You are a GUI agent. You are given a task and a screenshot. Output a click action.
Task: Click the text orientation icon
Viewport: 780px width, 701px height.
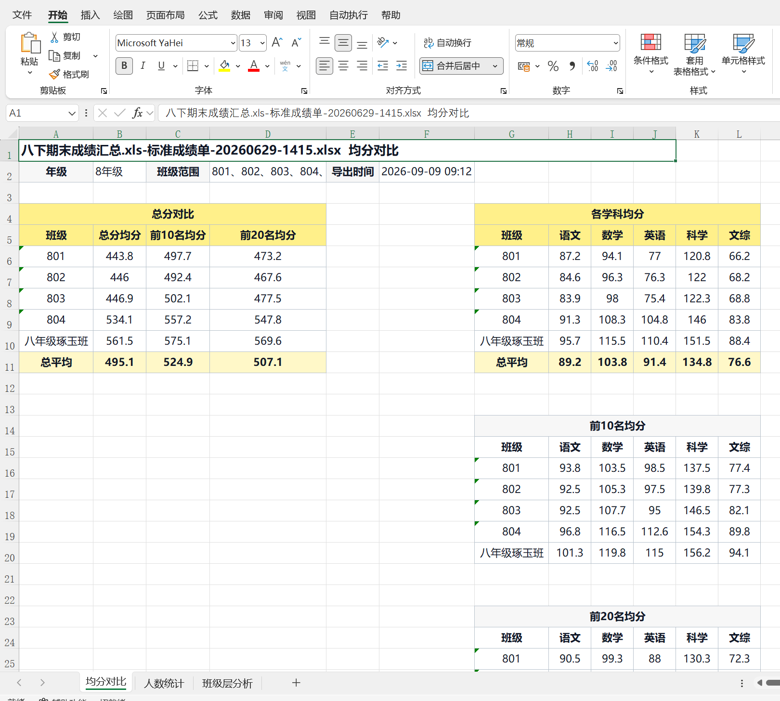[383, 42]
